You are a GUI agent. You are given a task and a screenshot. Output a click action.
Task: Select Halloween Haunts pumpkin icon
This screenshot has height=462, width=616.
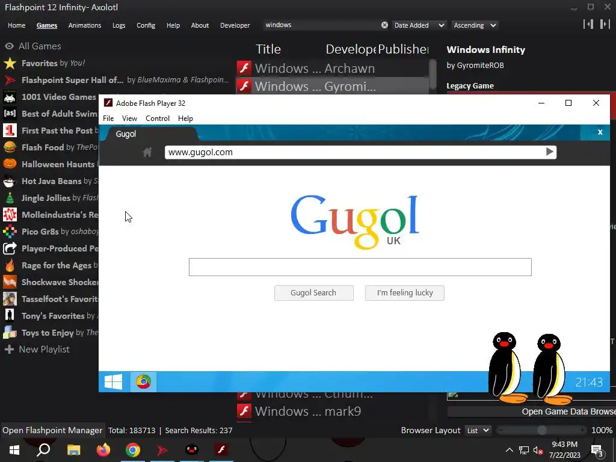point(10,164)
